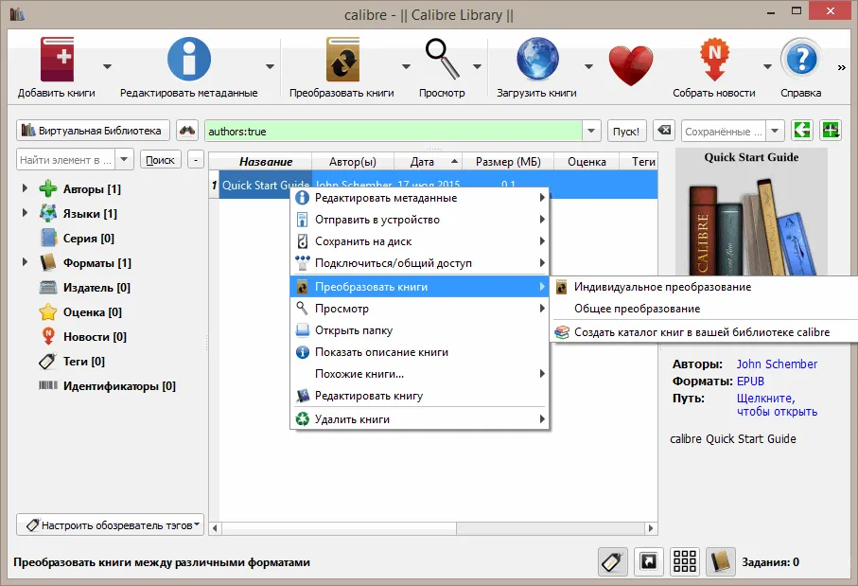Toggle the cover grid icon in status bar
Screen dimensions: 858x586
685,562
